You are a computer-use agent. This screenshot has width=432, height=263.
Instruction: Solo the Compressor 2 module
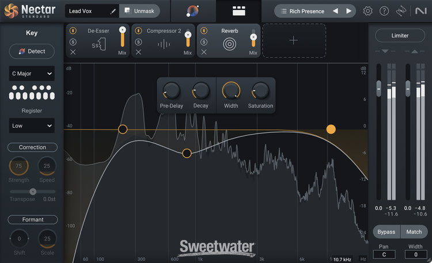tap(139, 41)
